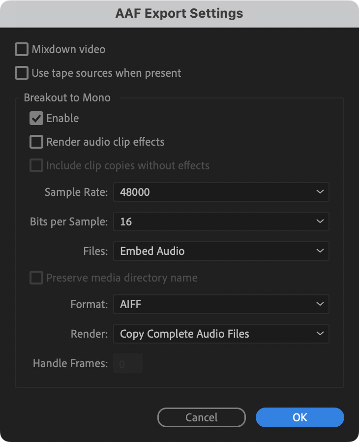Open the Bits per Sample dropdown
359x442 pixels.
(221, 221)
